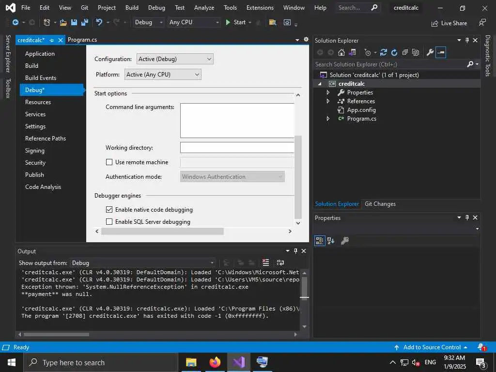Screen dimensions: 496x372
Task: Expand the Program.cs node
Action: point(328,119)
